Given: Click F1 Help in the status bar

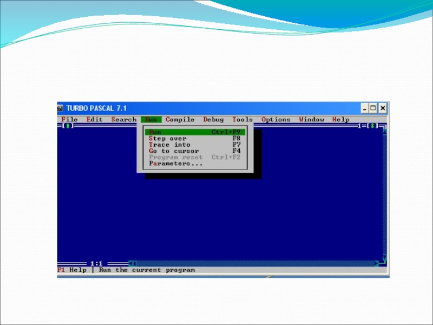Looking at the screenshot, I should 72,270.
